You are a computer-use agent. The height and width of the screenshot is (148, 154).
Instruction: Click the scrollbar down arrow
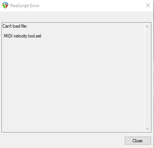[147, 129]
